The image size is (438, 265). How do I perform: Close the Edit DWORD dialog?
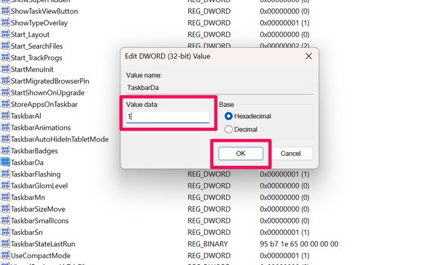tap(309, 56)
